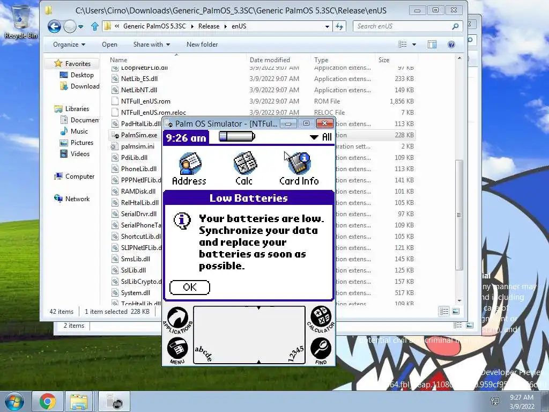Tap the Graffiti writing area

[x=249, y=335]
